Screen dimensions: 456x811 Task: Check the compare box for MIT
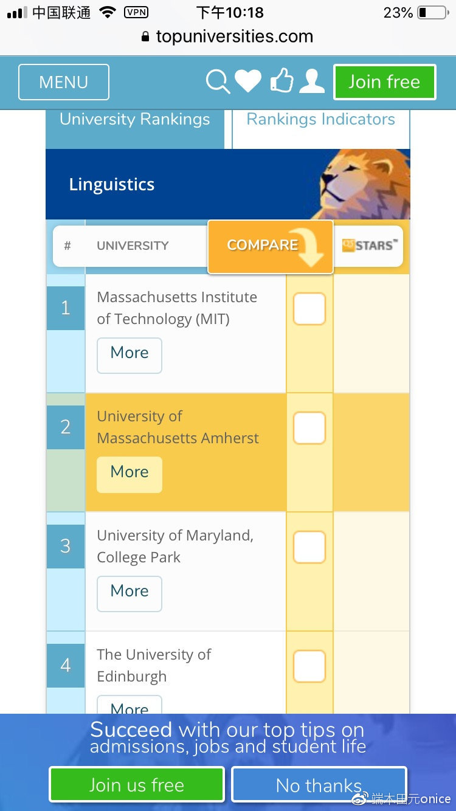click(309, 309)
